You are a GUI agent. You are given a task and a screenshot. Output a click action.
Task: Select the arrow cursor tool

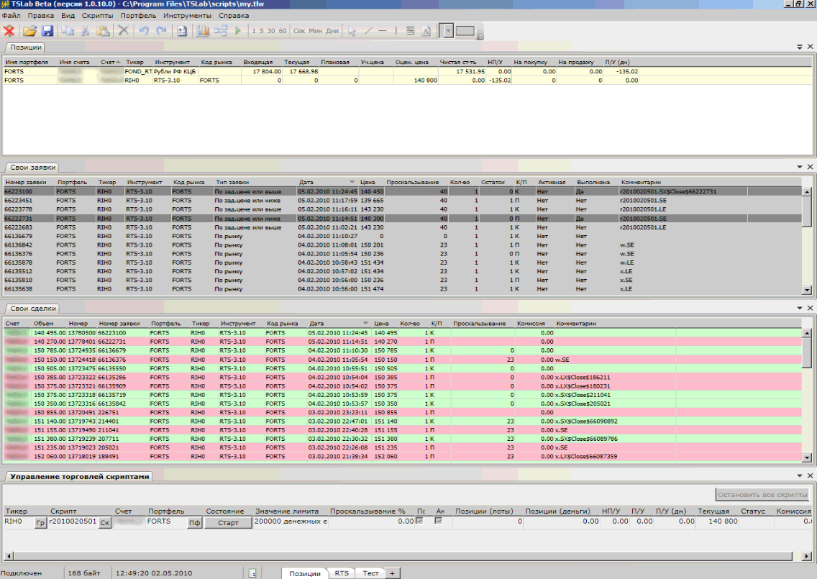(352, 31)
